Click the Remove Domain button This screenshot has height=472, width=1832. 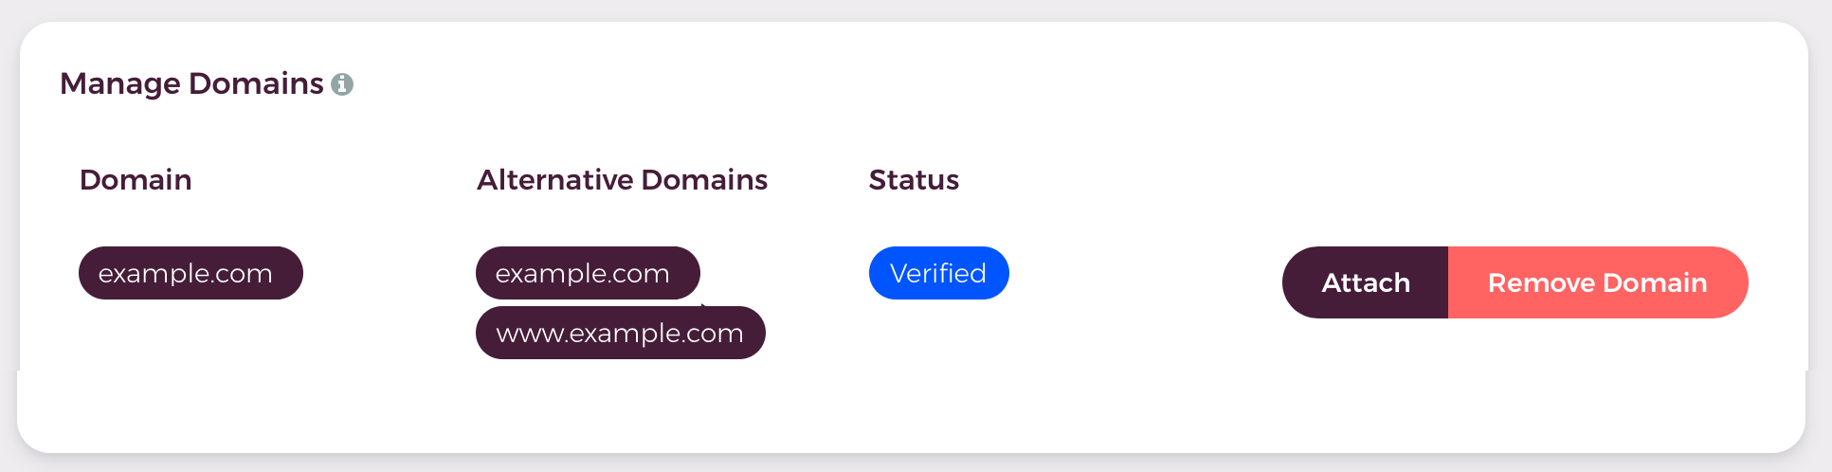click(1598, 282)
